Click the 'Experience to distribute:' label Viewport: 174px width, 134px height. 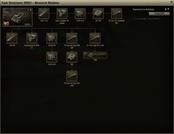144,9
